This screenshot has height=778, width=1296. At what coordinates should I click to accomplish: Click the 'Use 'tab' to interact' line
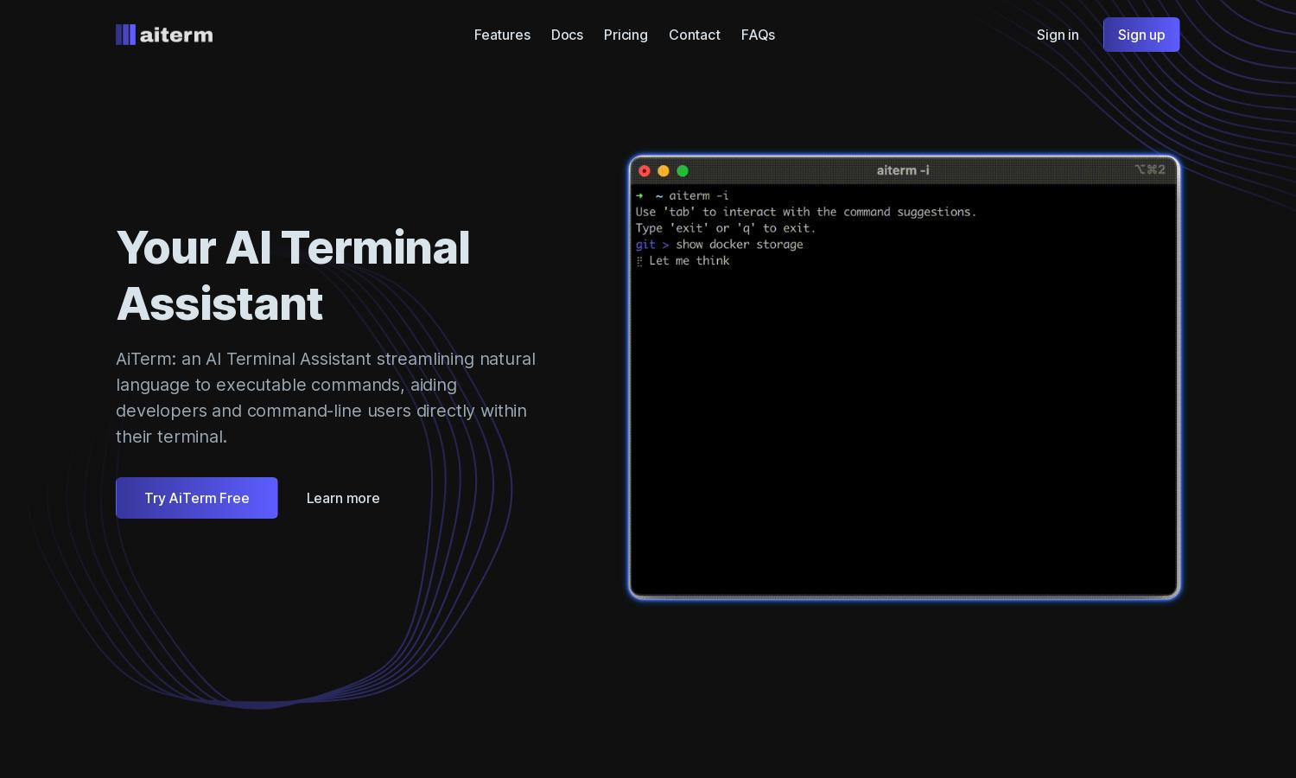click(x=806, y=212)
